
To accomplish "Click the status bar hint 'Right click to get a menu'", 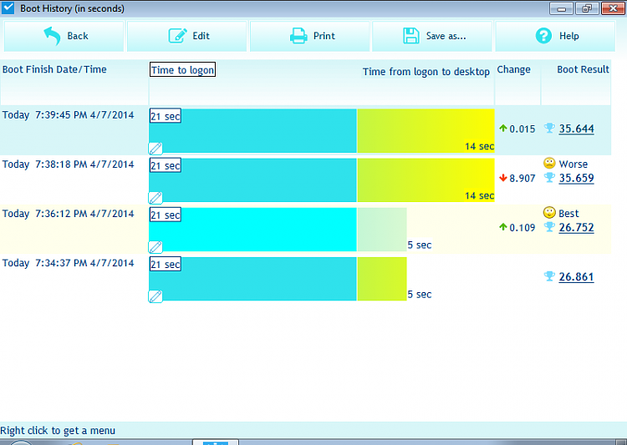I will pyautogui.click(x=58, y=431).
